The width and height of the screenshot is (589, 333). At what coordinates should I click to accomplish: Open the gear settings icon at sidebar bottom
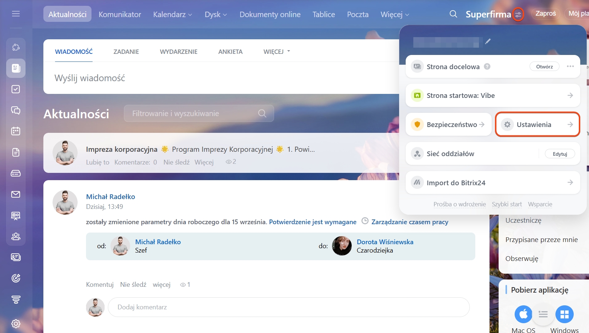click(16, 324)
